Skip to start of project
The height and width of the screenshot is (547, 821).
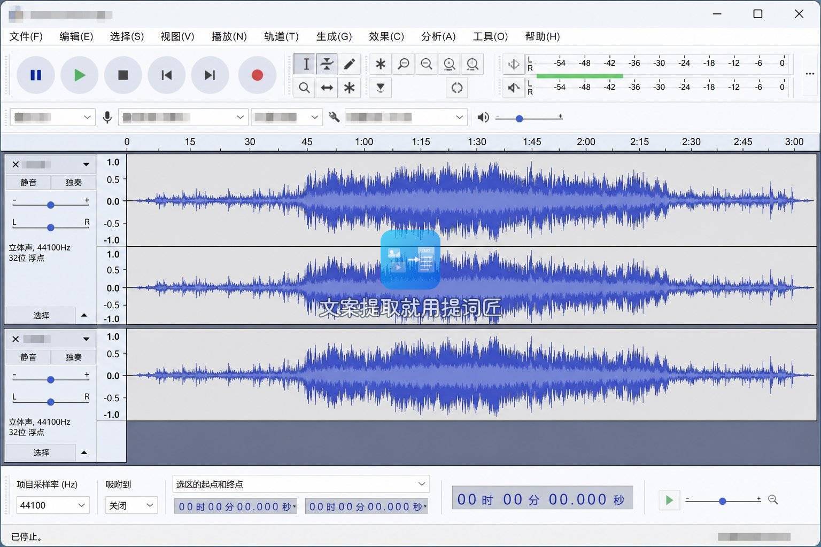[x=167, y=75]
